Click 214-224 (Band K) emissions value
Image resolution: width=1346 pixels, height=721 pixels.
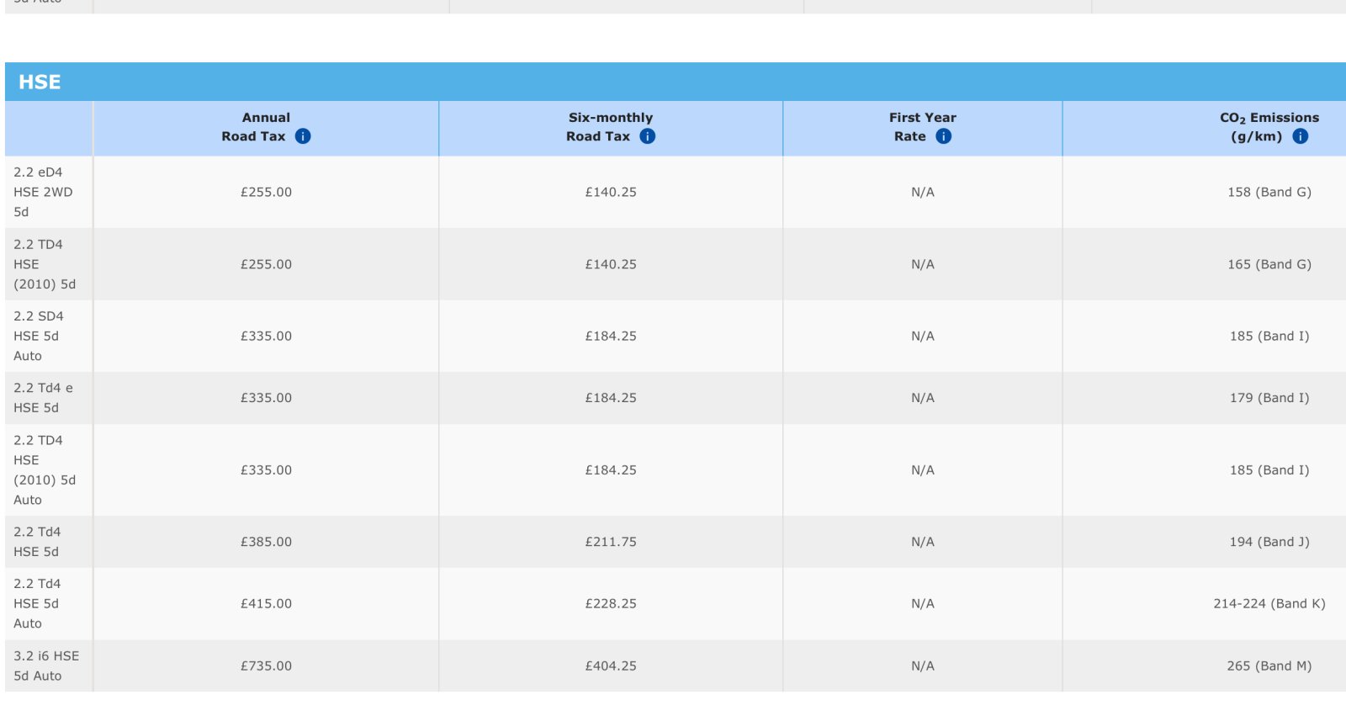click(x=1269, y=603)
